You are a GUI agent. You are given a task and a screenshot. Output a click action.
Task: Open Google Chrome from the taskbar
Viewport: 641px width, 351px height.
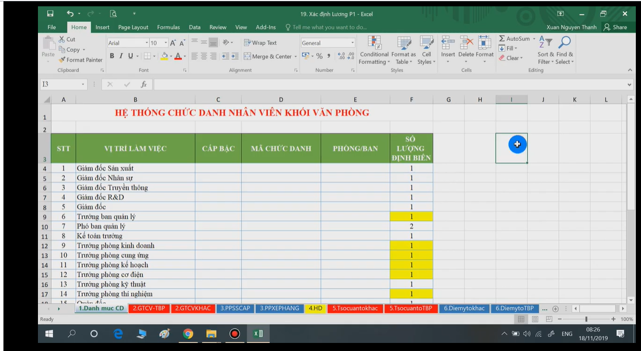pyautogui.click(x=188, y=334)
